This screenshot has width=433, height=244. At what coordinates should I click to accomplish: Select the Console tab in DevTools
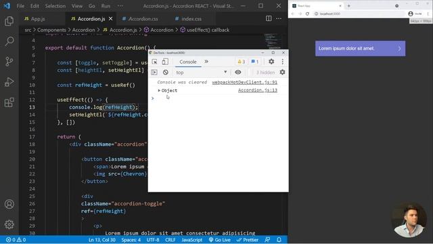tap(188, 62)
